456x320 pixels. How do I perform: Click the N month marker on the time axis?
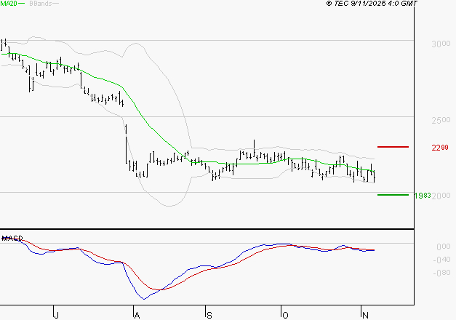(x=365, y=315)
